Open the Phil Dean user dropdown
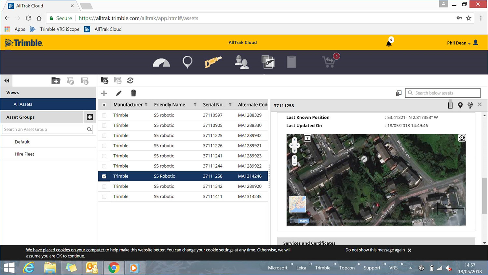Image resolution: width=488 pixels, height=275 pixels. pyautogui.click(x=462, y=43)
